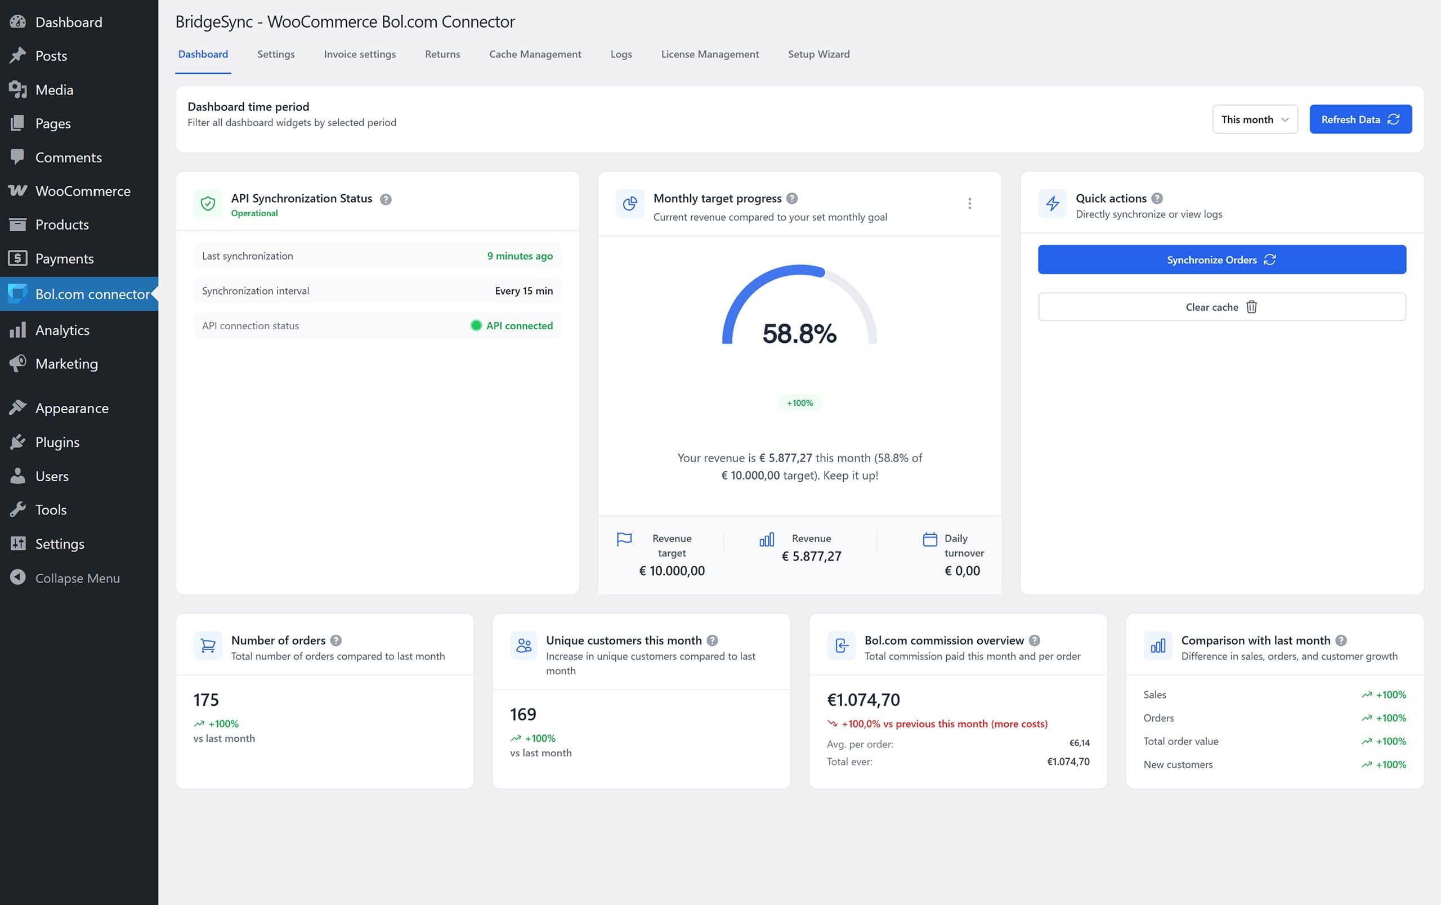The height and width of the screenshot is (905, 1441).
Task: Click the Synchronize Orders button
Action: click(1221, 259)
